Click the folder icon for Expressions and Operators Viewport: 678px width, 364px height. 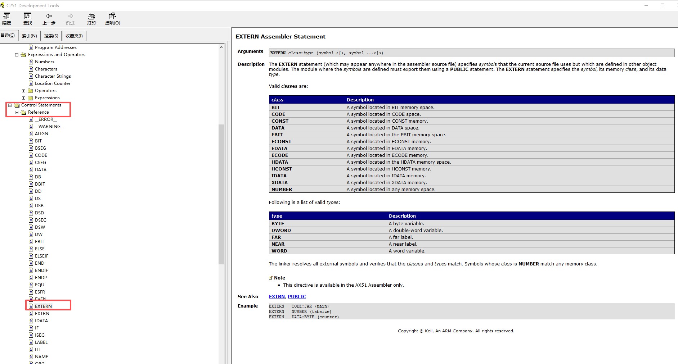pyautogui.click(x=24, y=55)
